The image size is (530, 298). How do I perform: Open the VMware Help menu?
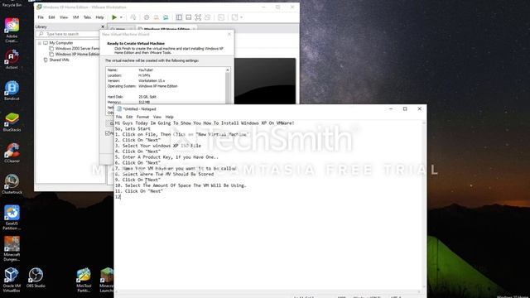(99, 17)
